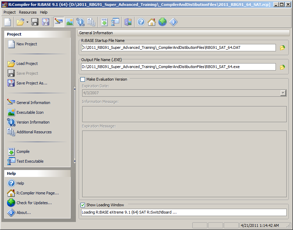This screenshot has width=293, height=230.
Task: Browse for the R:BASE startup file
Action: tap(283, 48)
